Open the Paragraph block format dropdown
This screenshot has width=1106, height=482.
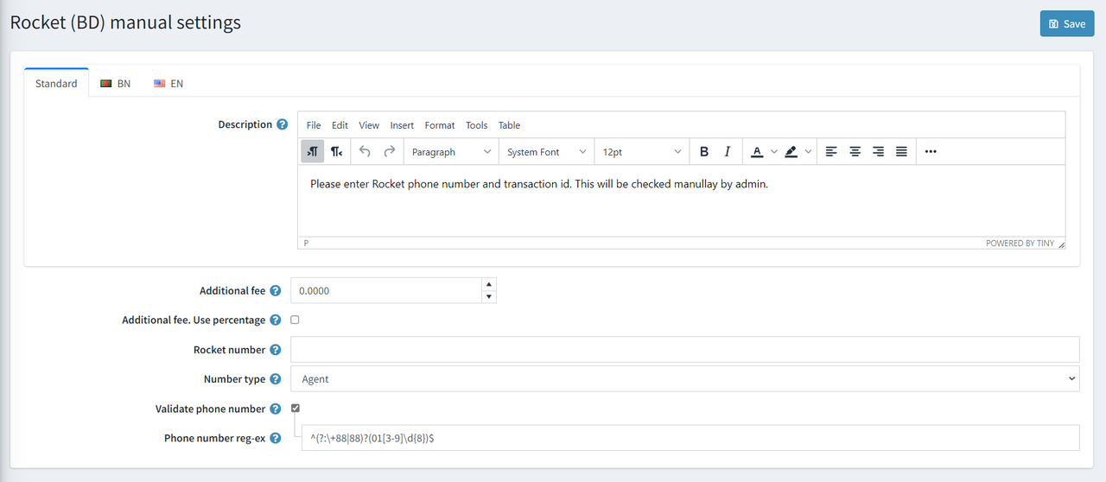(x=451, y=151)
